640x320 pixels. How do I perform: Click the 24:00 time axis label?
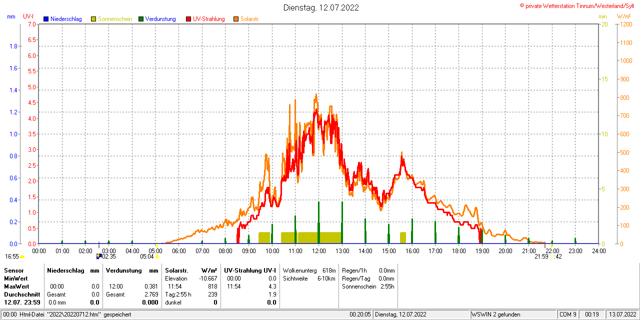pos(598,251)
